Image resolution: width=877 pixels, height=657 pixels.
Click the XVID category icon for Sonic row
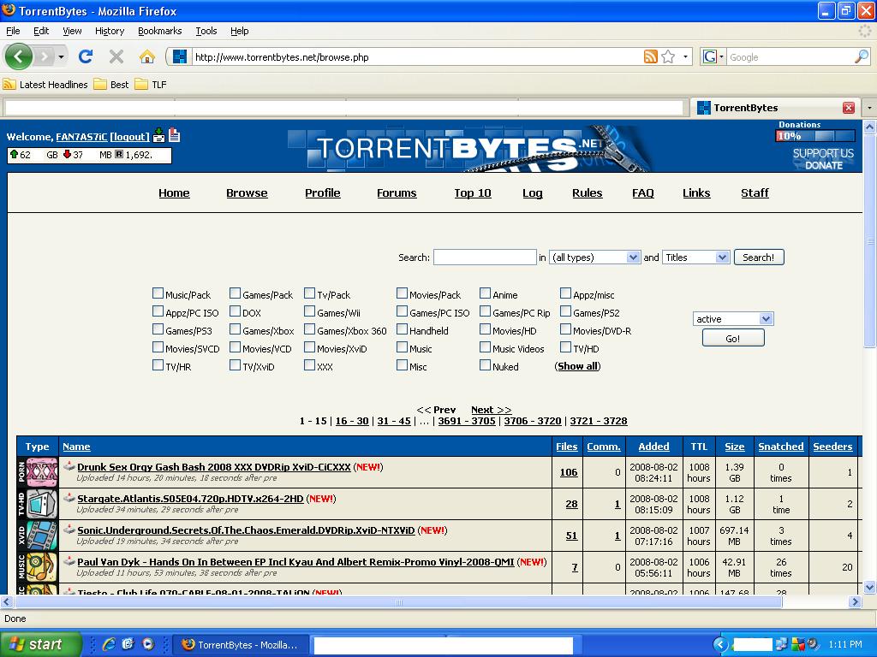pyautogui.click(x=38, y=536)
